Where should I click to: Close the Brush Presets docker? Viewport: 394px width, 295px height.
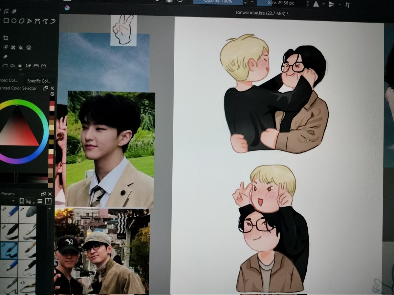pos(50,194)
